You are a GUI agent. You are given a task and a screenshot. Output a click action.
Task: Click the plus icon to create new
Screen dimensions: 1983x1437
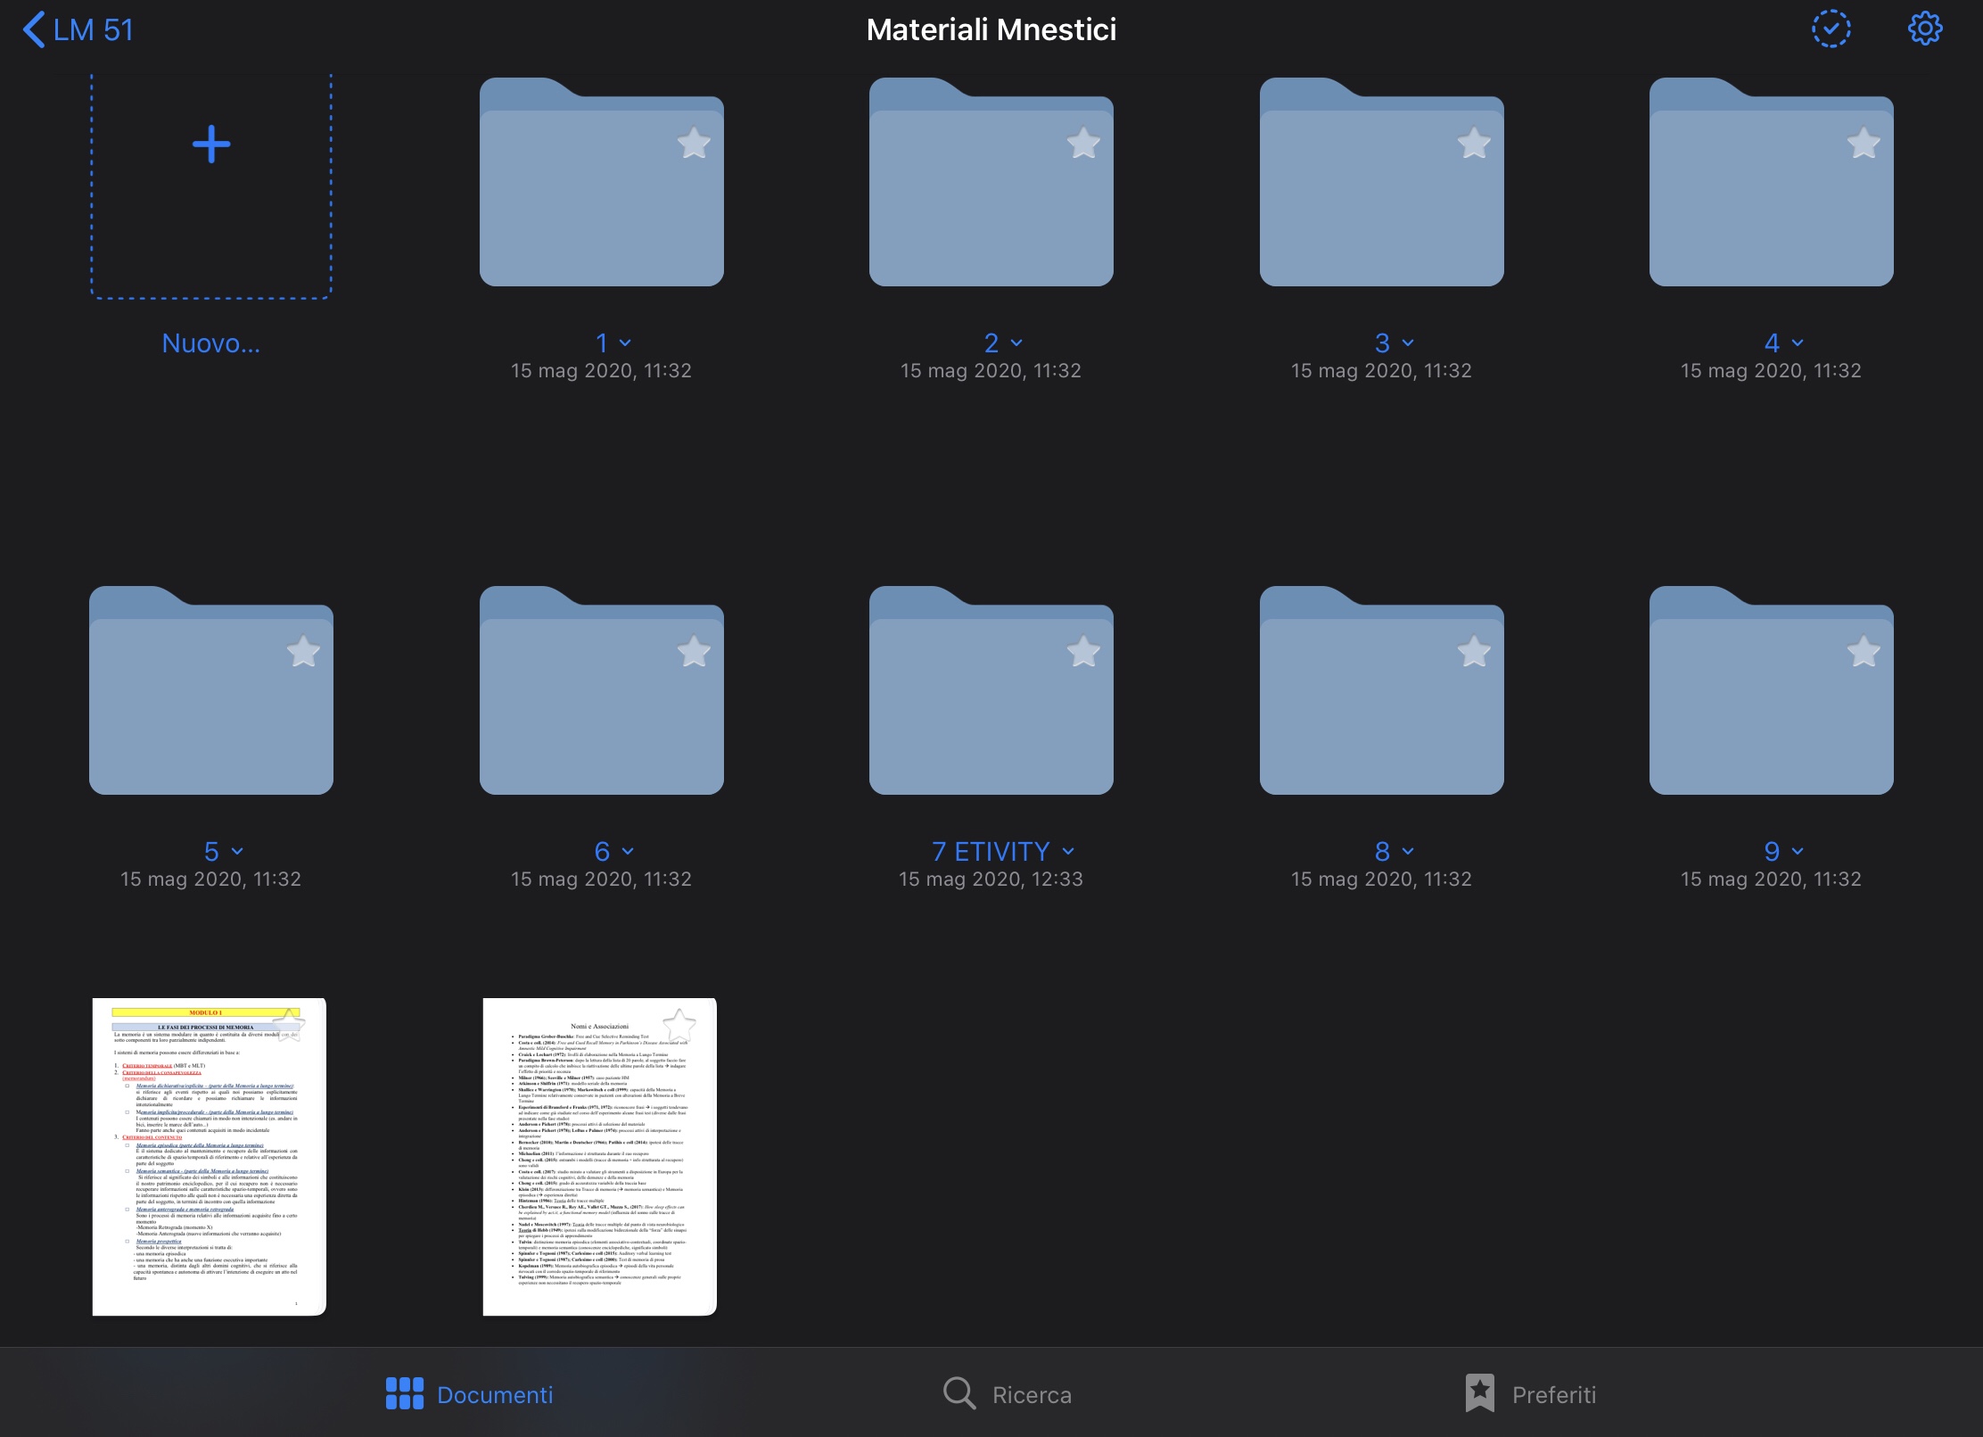point(211,145)
